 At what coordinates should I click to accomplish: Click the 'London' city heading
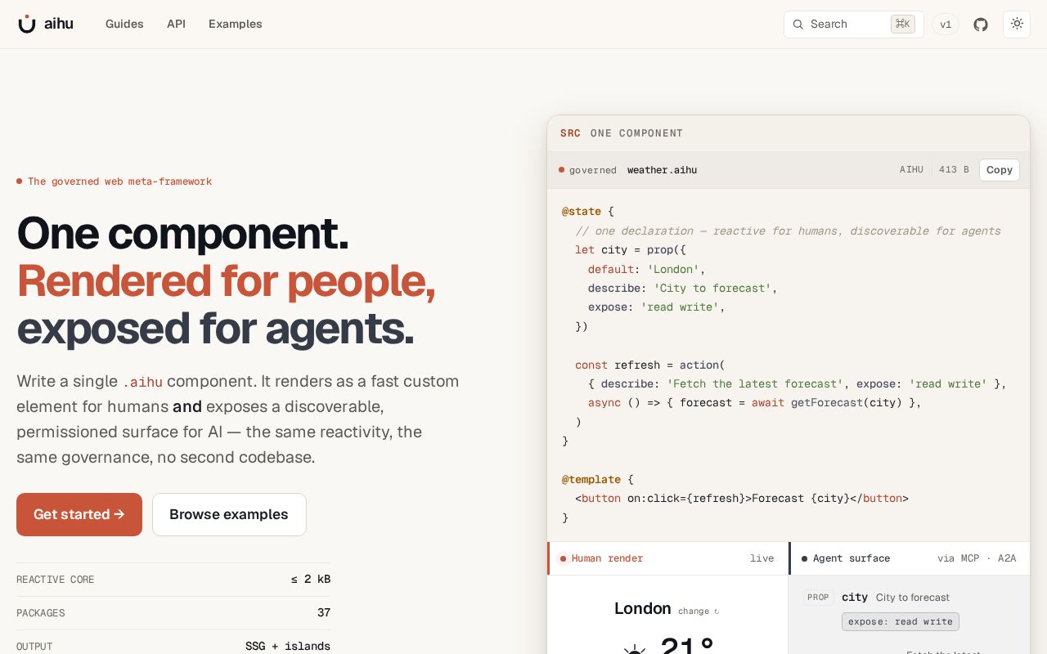click(x=643, y=608)
